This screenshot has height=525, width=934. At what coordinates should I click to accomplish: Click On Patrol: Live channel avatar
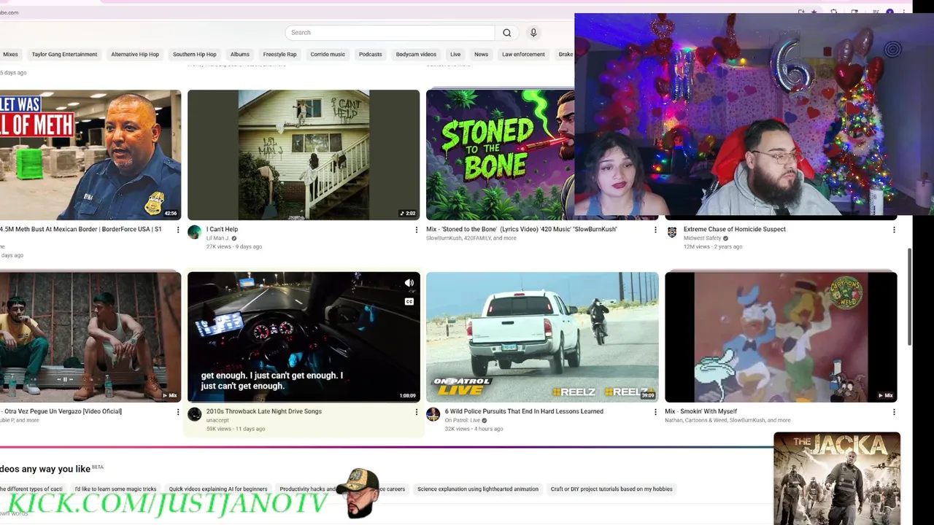433,414
